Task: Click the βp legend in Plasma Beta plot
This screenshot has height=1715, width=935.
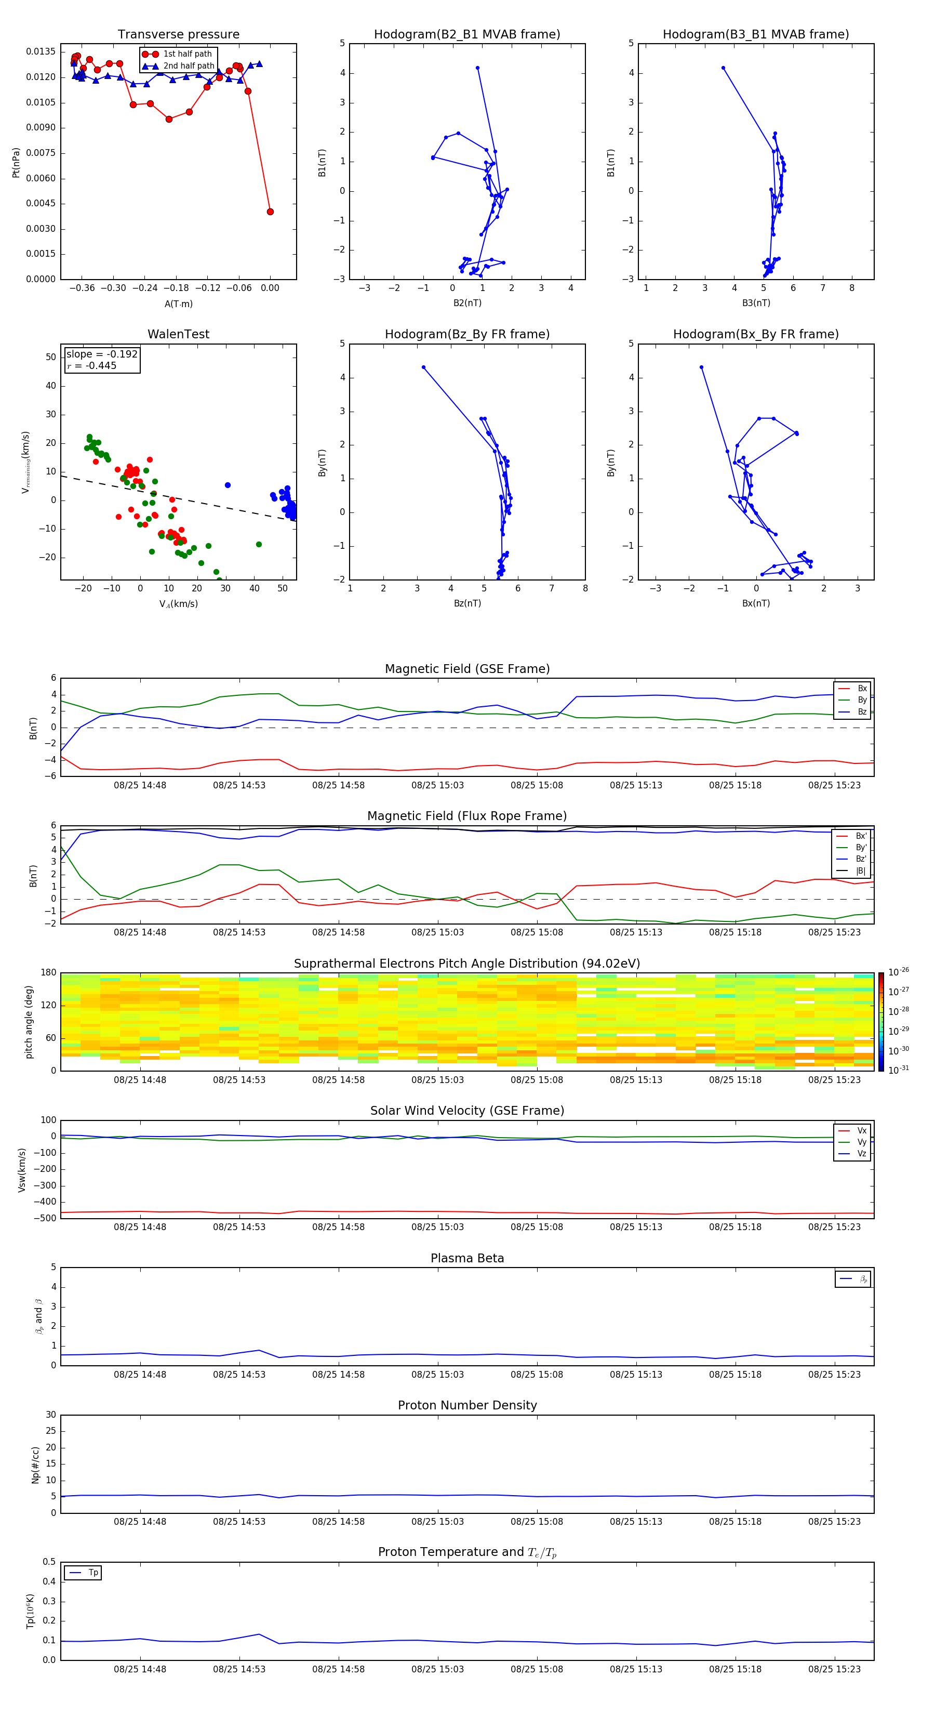Action: (x=853, y=1279)
